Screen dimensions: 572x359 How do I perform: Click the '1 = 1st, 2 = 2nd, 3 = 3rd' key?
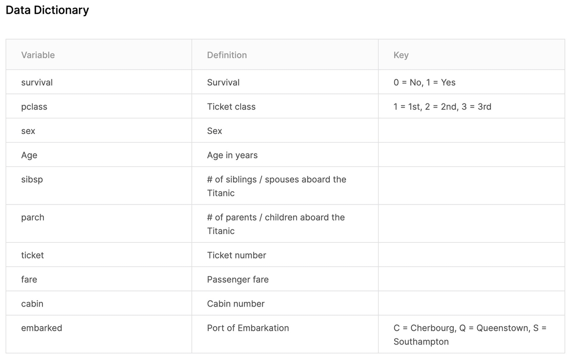[x=442, y=107]
